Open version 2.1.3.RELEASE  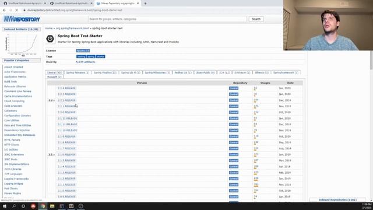[66, 173]
